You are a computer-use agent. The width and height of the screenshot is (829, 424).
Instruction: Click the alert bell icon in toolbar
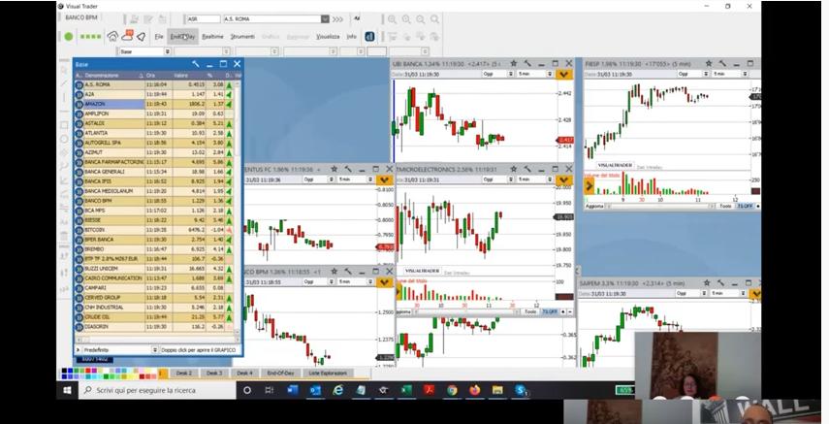142,37
